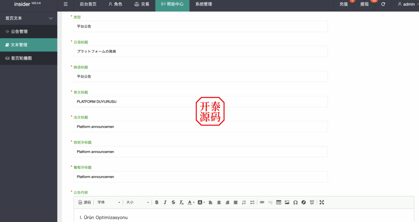Click the insider logo

pyautogui.click(x=27, y=4)
